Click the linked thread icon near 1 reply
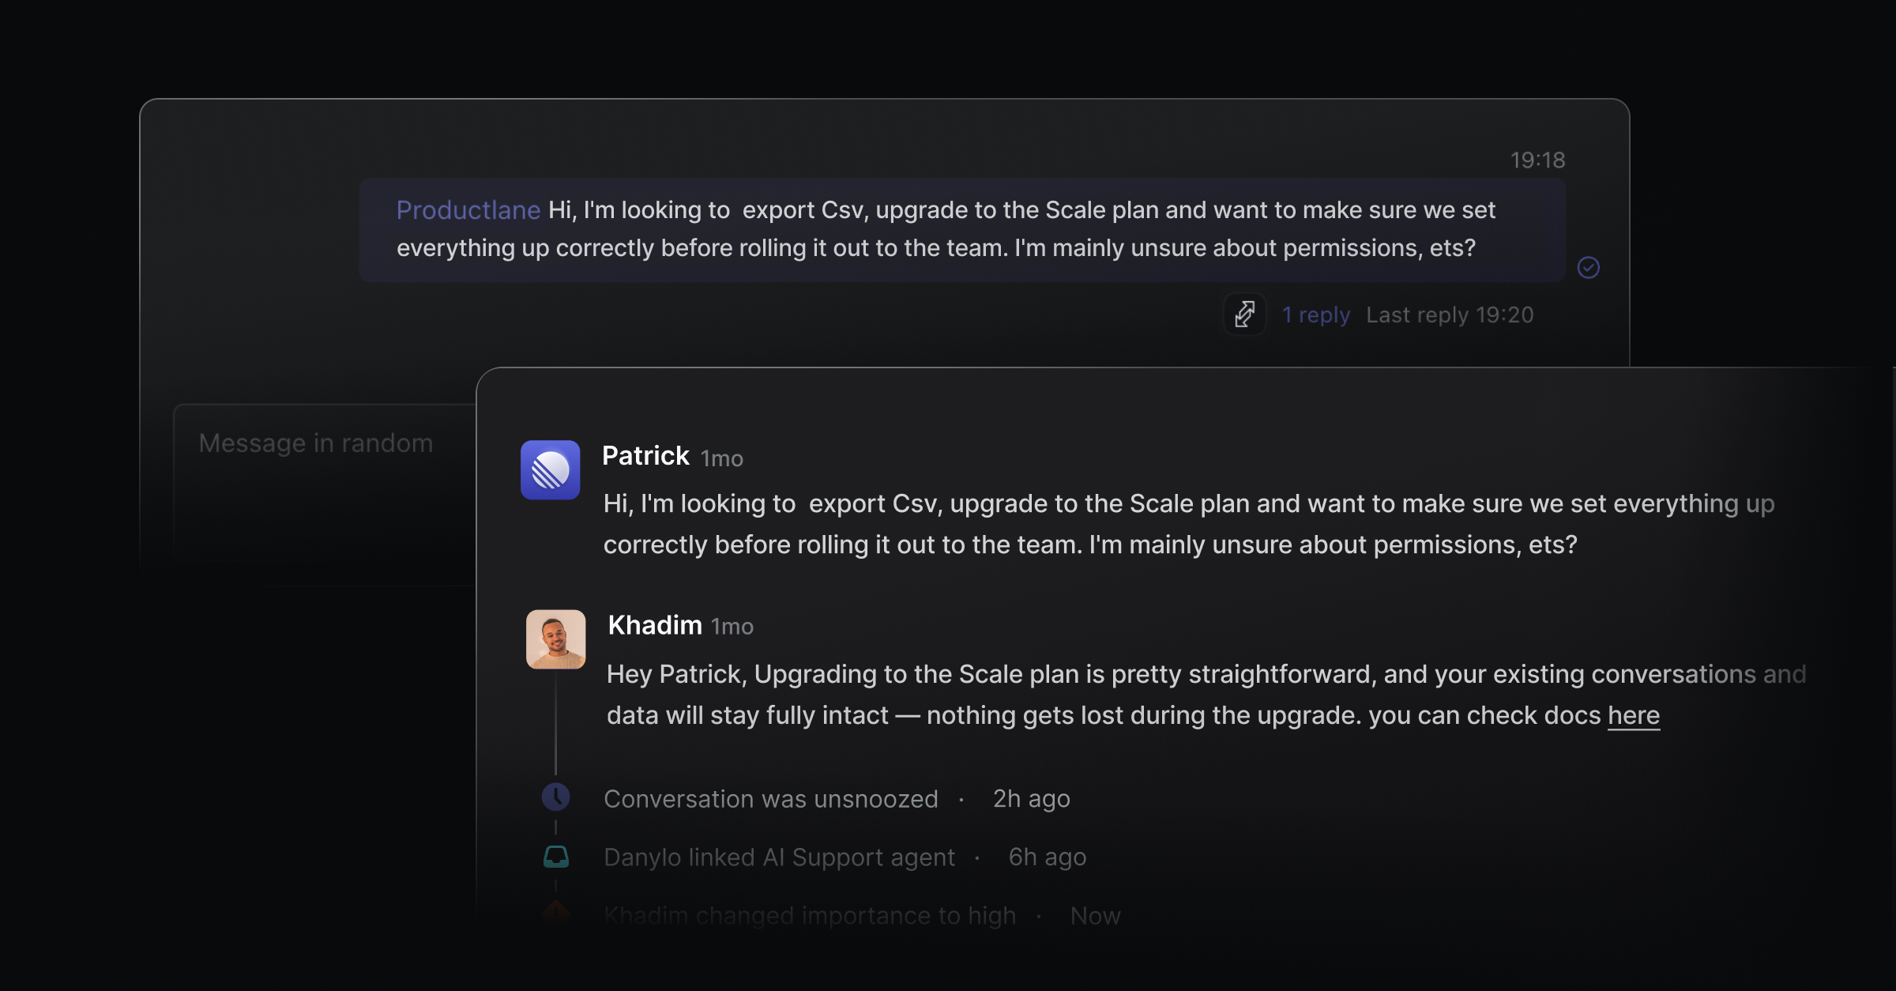Viewport: 1896px width, 991px height. (1245, 314)
